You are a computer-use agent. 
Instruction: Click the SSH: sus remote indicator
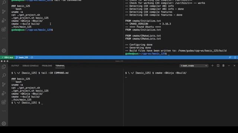point(7,58)
